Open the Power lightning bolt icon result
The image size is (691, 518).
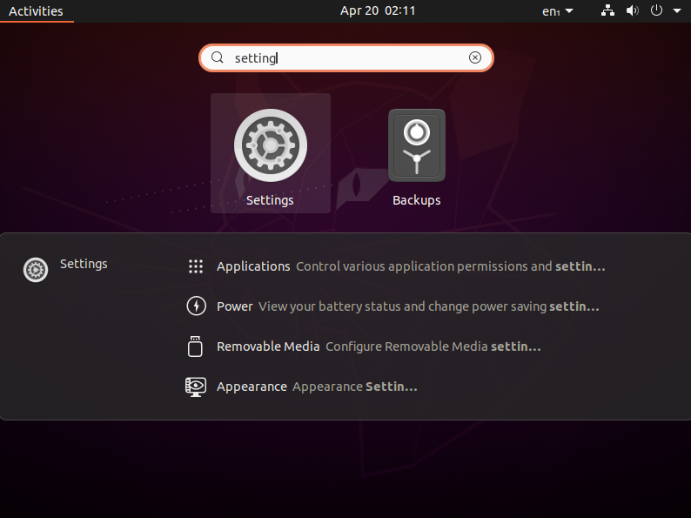pyautogui.click(x=196, y=306)
